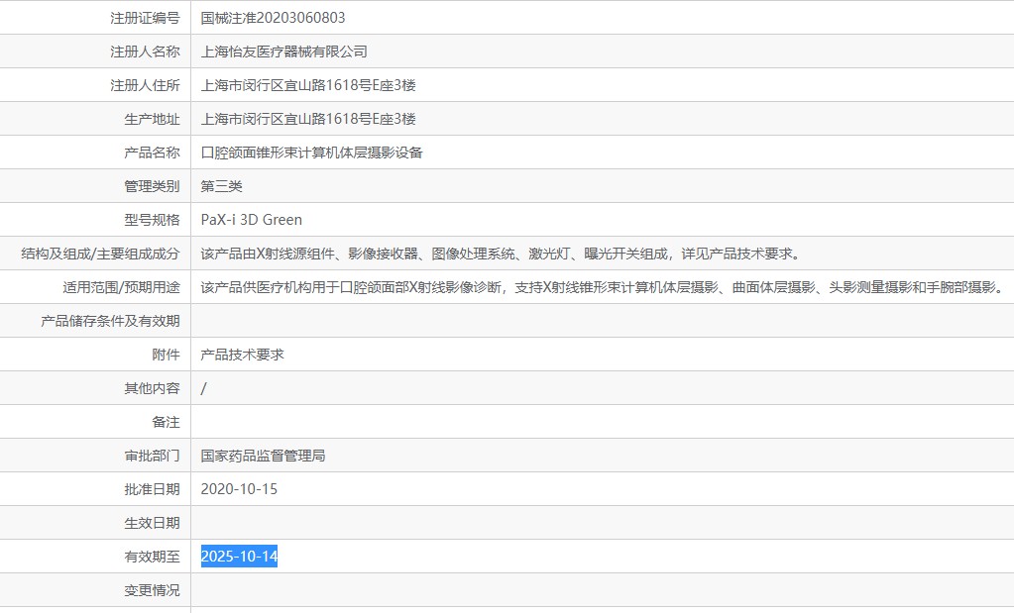Screen dimensions: 1014x613
Task: Select the 型号规格 label
Action: 152,220
